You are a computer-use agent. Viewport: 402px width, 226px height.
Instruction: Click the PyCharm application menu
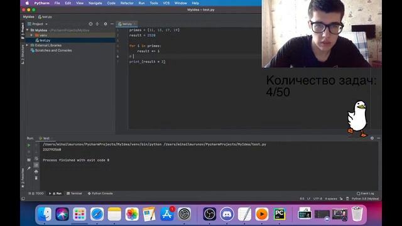(42, 3)
